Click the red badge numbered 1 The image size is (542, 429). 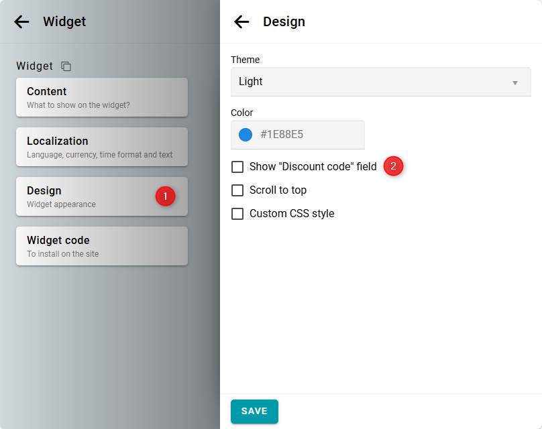[x=165, y=196]
